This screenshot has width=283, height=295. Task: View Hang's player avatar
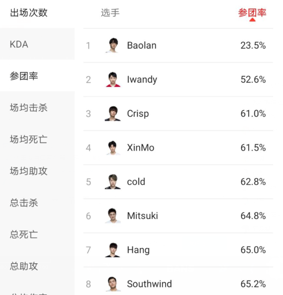(x=113, y=250)
